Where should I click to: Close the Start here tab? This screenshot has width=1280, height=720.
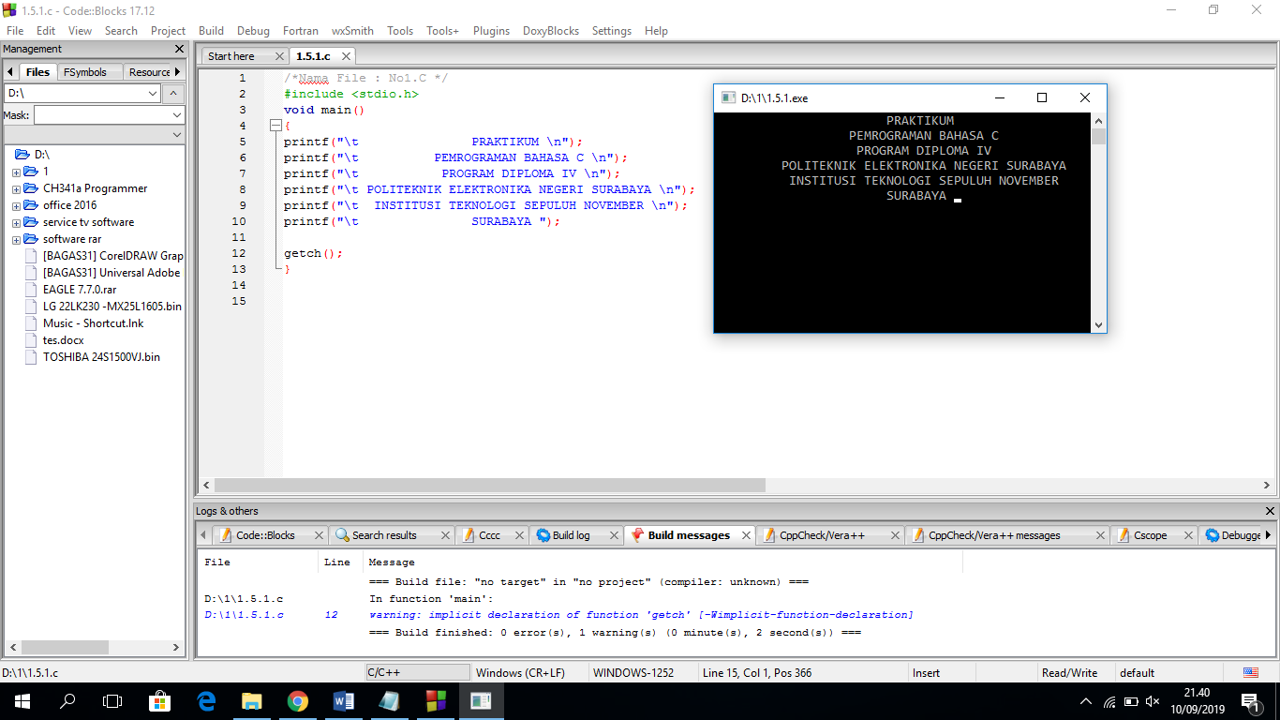click(278, 56)
